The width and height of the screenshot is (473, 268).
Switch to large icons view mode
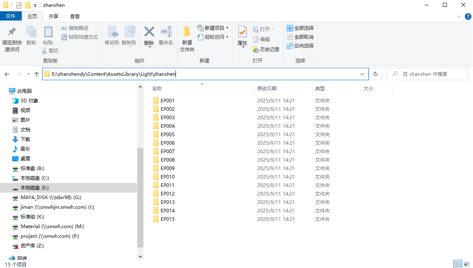pyautogui.click(x=467, y=264)
